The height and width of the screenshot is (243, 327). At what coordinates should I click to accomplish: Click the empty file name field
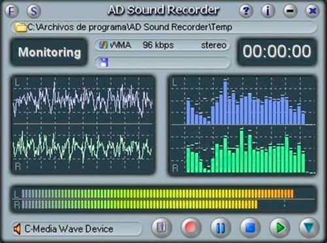[x=163, y=63]
